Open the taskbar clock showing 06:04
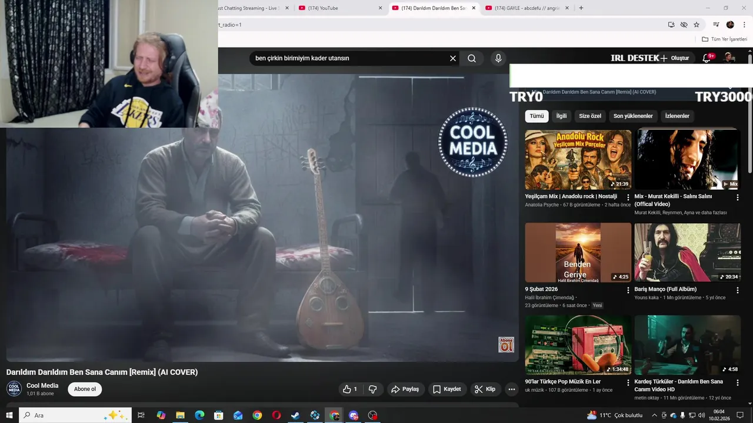753x423 pixels. pos(720,415)
